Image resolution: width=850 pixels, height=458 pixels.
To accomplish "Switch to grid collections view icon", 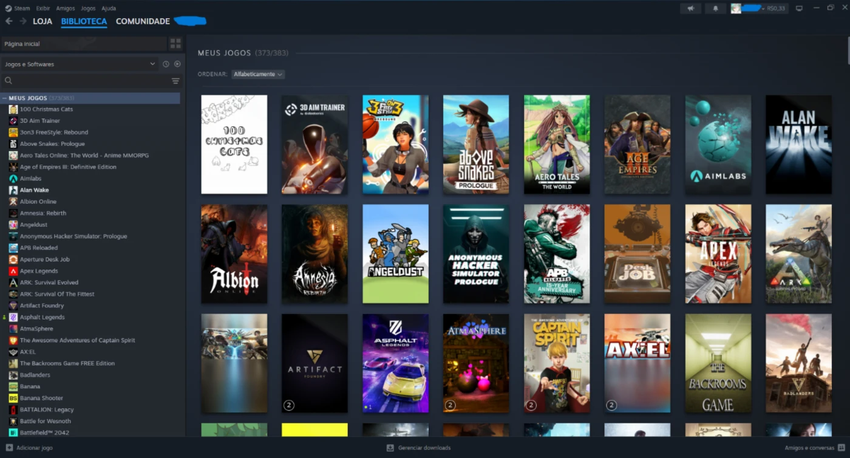I will click(x=175, y=44).
